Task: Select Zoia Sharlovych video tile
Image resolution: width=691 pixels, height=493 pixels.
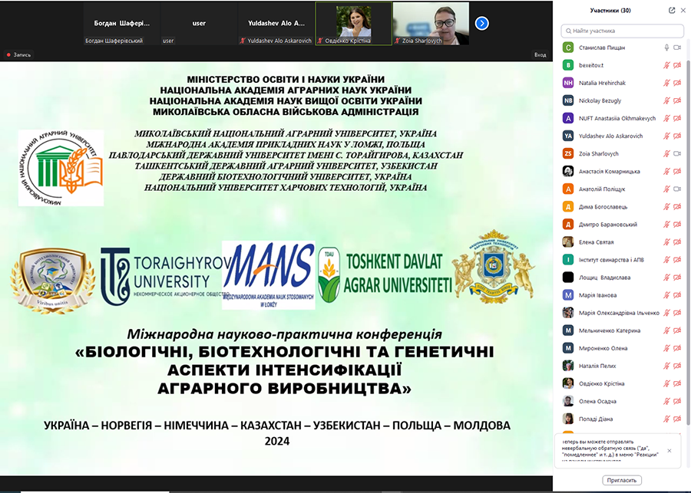Action: click(431, 23)
